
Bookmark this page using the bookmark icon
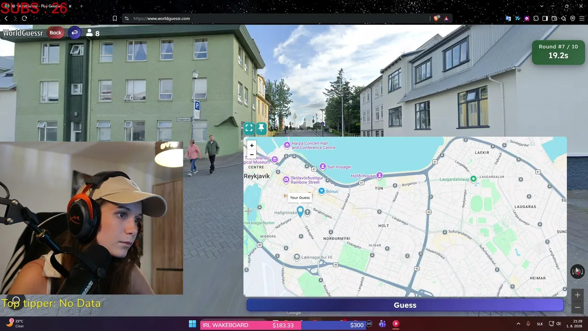[115, 18]
